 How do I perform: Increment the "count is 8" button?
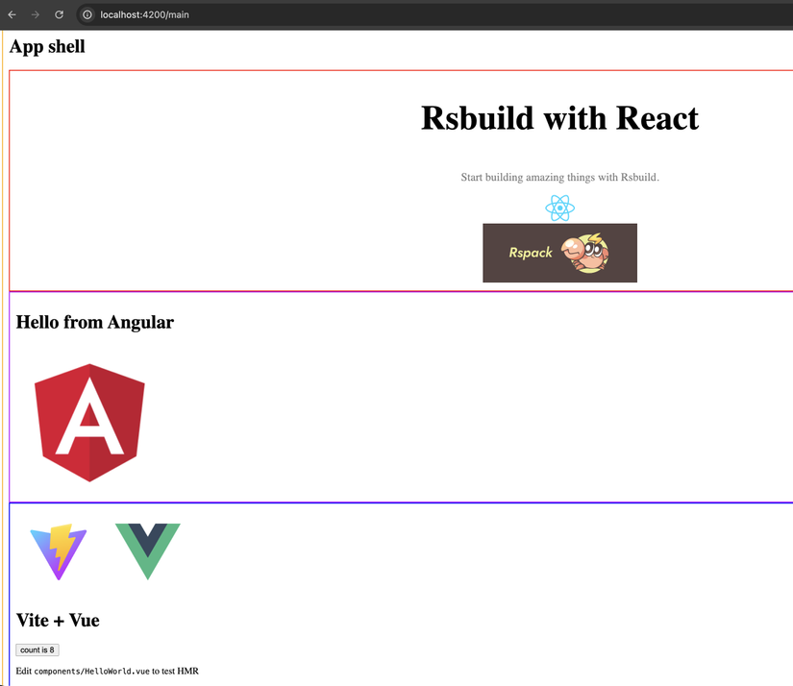tap(37, 650)
